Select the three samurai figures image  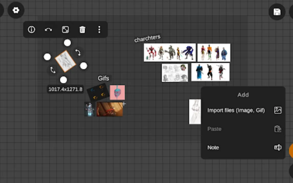210,72
